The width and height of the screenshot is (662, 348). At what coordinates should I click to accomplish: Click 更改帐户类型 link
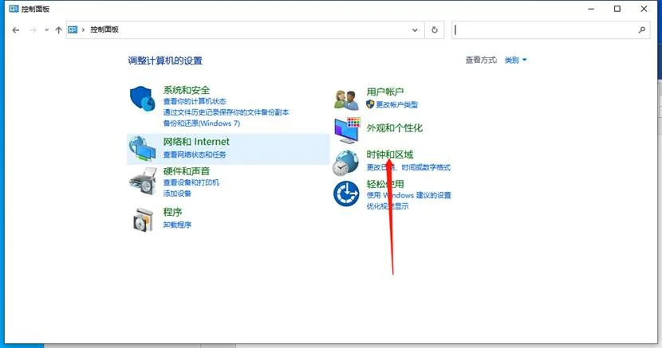pos(396,104)
